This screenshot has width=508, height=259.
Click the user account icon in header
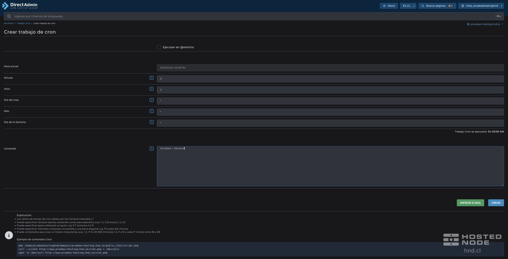tap(463, 6)
